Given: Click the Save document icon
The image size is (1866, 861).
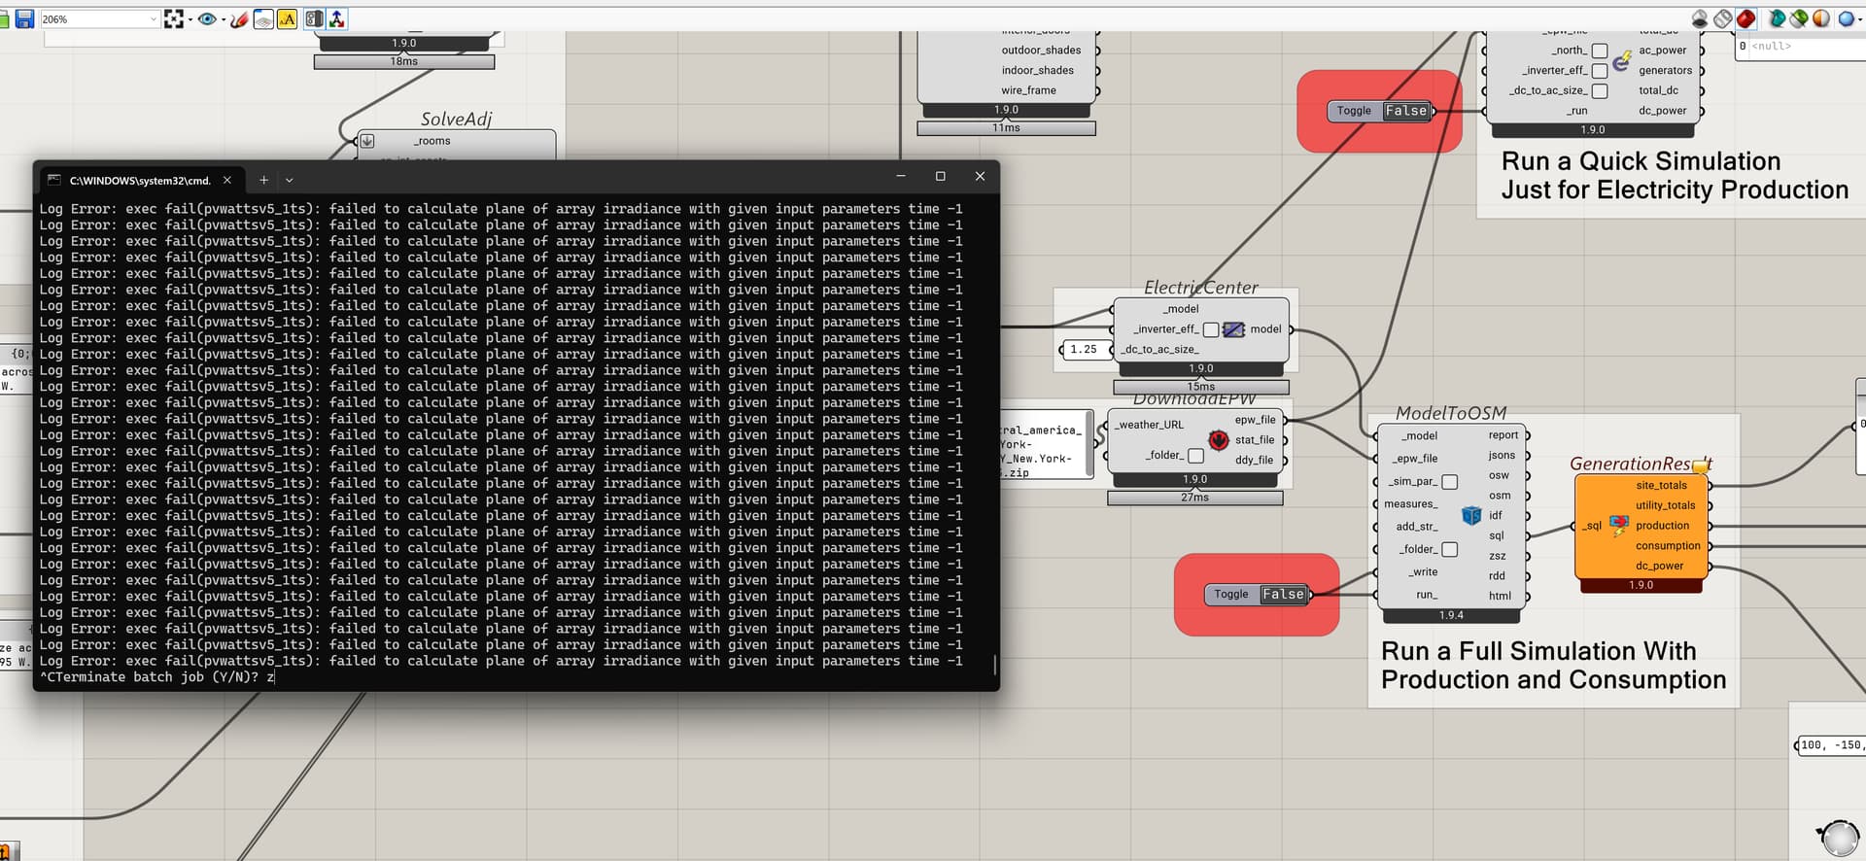Looking at the screenshot, I should [x=24, y=18].
